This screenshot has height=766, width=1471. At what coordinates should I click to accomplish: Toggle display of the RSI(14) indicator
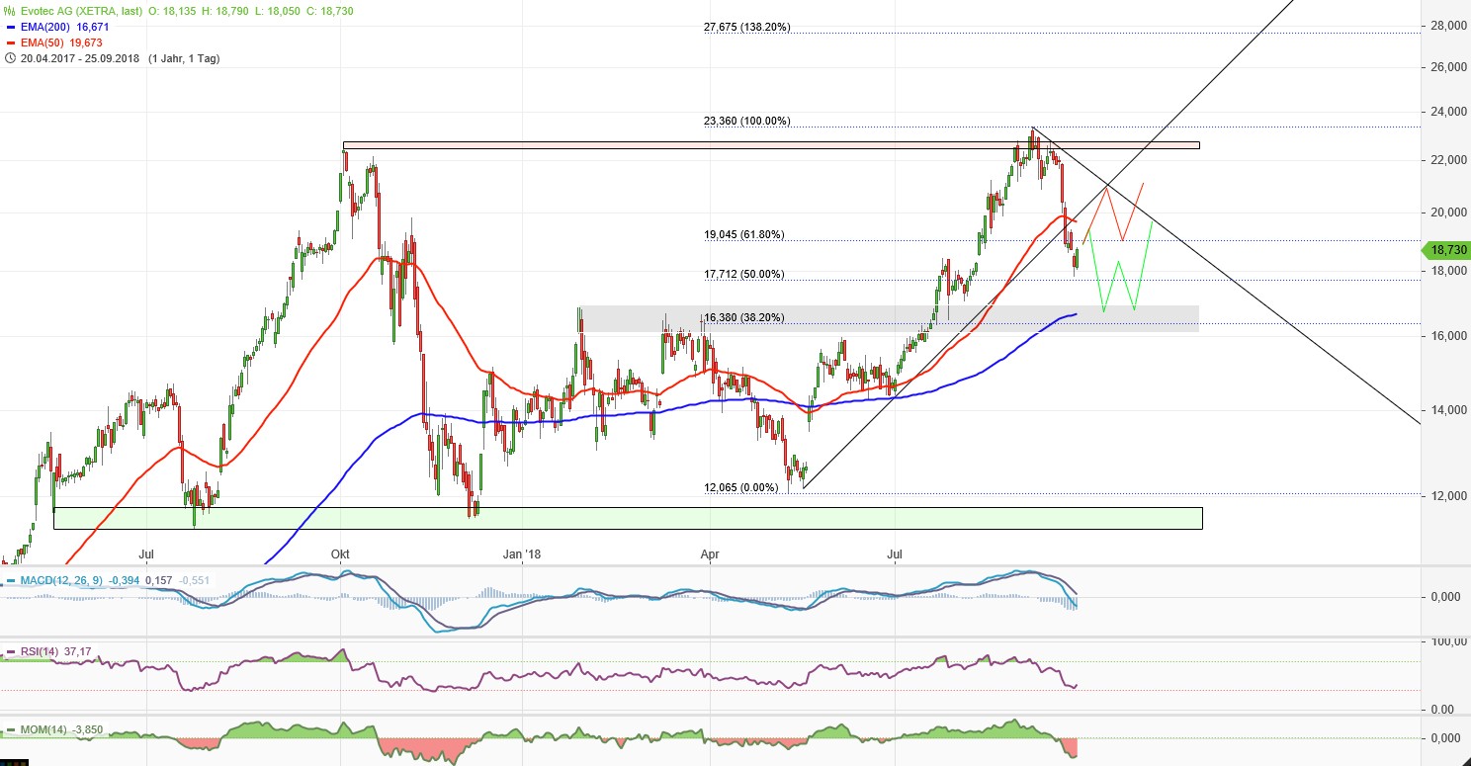pyautogui.click(x=40, y=651)
